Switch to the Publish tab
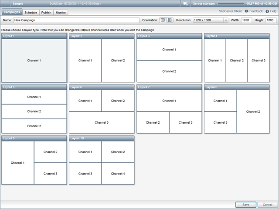279x209 pixels. click(46, 12)
